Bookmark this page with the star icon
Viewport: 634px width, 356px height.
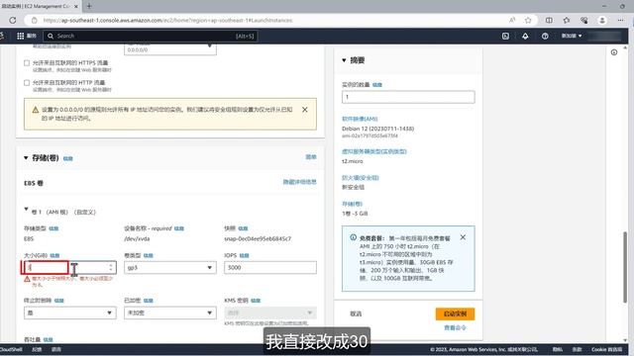tap(528, 20)
